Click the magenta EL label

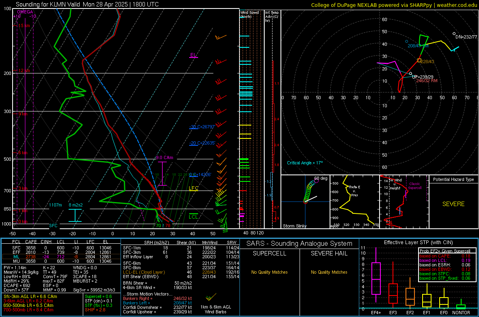[193, 55]
